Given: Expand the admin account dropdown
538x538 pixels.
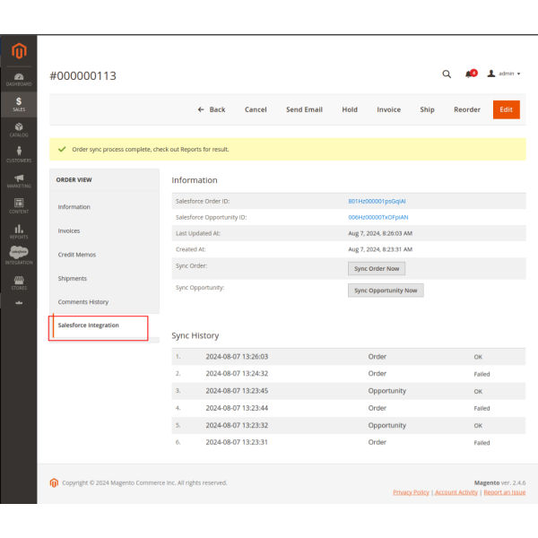Looking at the screenshot, I should pyautogui.click(x=506, y=74).
